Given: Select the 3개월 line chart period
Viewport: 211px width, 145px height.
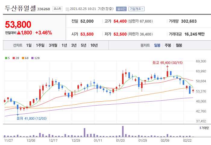Looking at the screenshot, I should click(53, 46).
